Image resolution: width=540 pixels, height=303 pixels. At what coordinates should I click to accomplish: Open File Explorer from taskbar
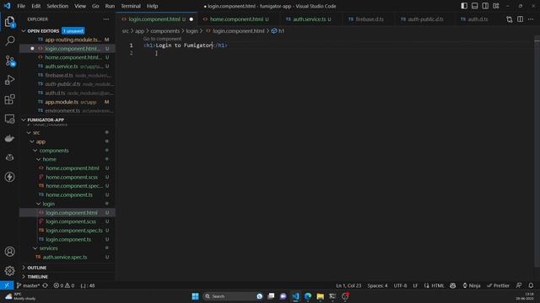[321, 296]
